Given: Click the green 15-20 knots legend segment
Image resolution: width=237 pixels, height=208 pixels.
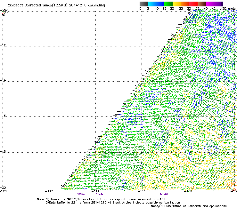Looking at the screenshot, I should click(168, 4).
